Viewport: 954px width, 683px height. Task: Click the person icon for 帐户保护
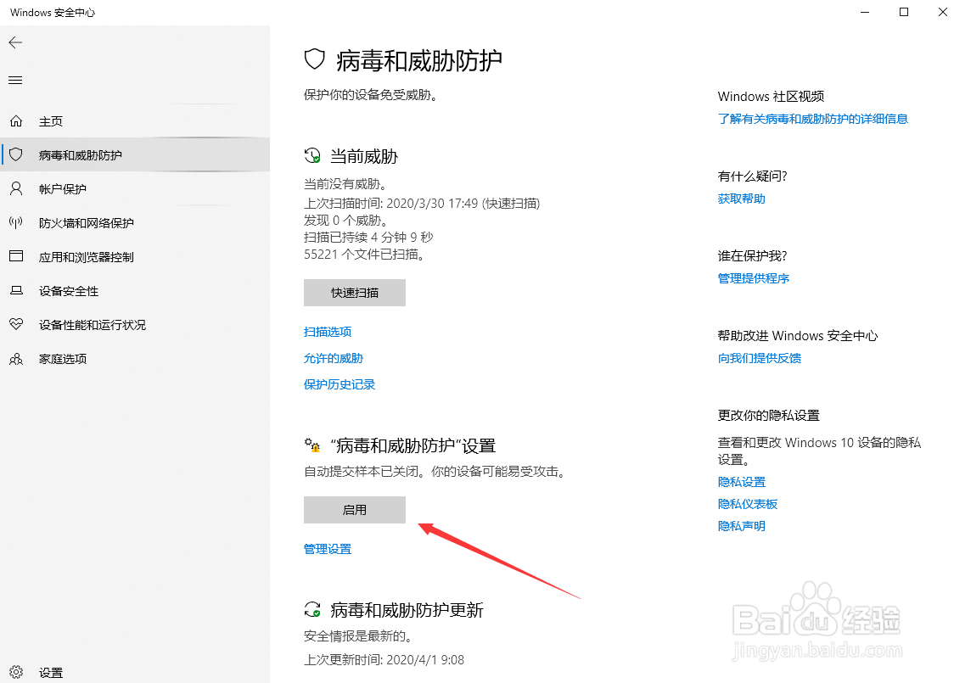[x=16, y=188]
